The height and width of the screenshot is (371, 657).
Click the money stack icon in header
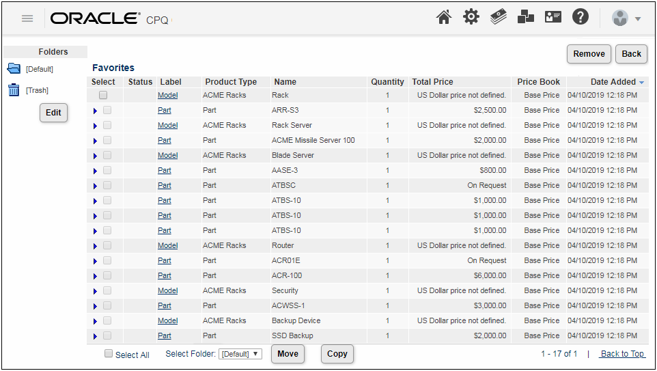point(499,18)
